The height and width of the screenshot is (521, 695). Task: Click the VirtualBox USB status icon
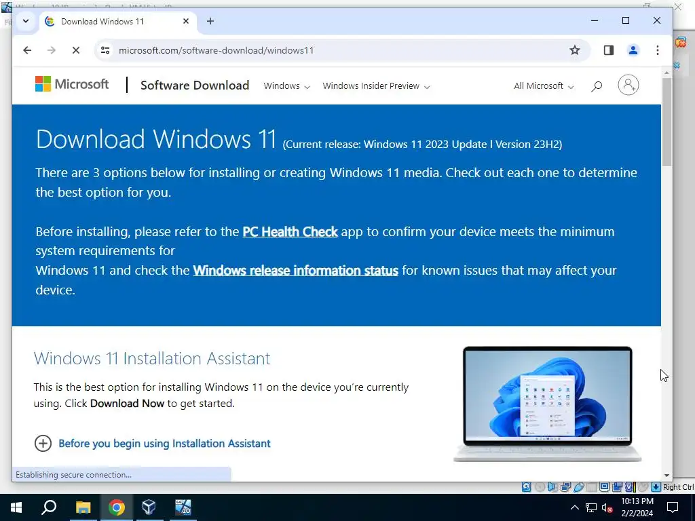[578, 487]
